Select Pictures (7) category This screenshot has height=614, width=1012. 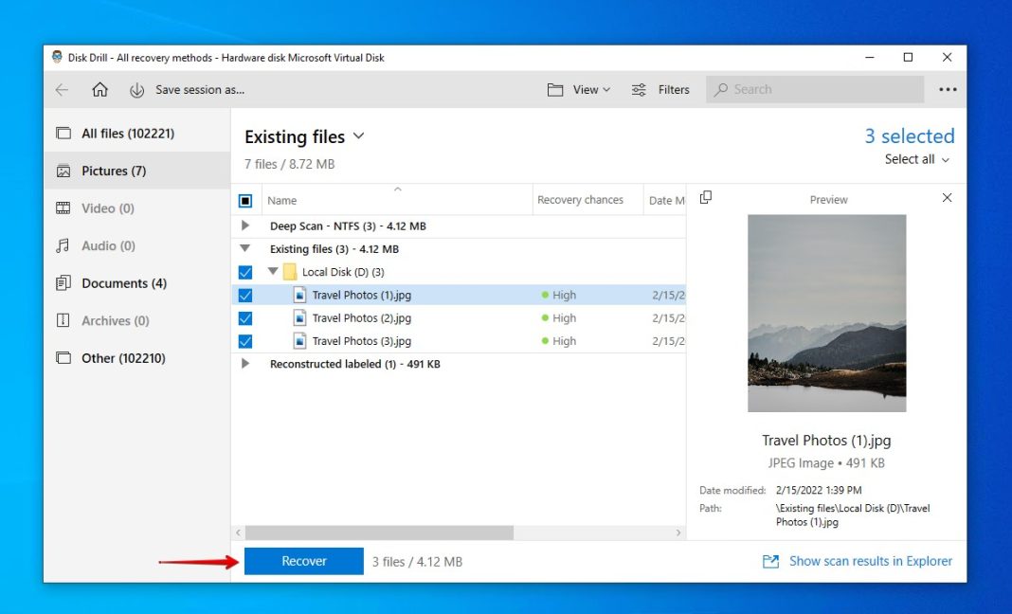(x=136, y=171)
